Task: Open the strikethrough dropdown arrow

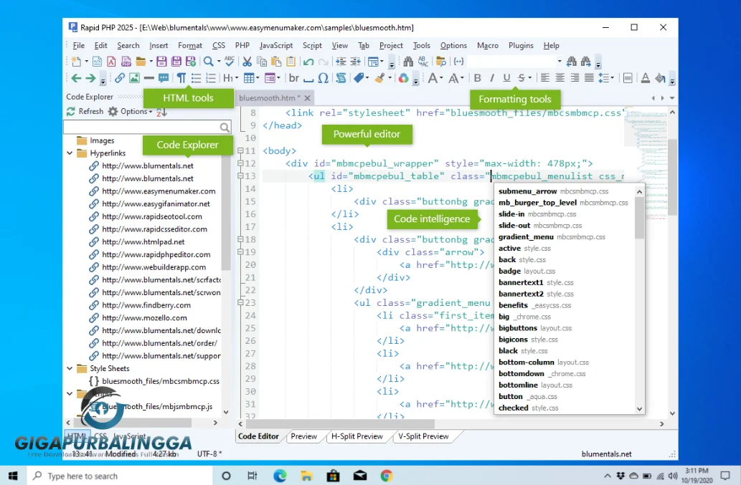Action: click(530, 78)
